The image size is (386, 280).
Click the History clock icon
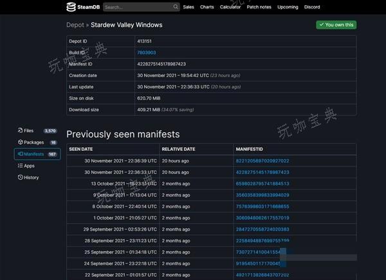pyautogui.click(x=21, y=177)
